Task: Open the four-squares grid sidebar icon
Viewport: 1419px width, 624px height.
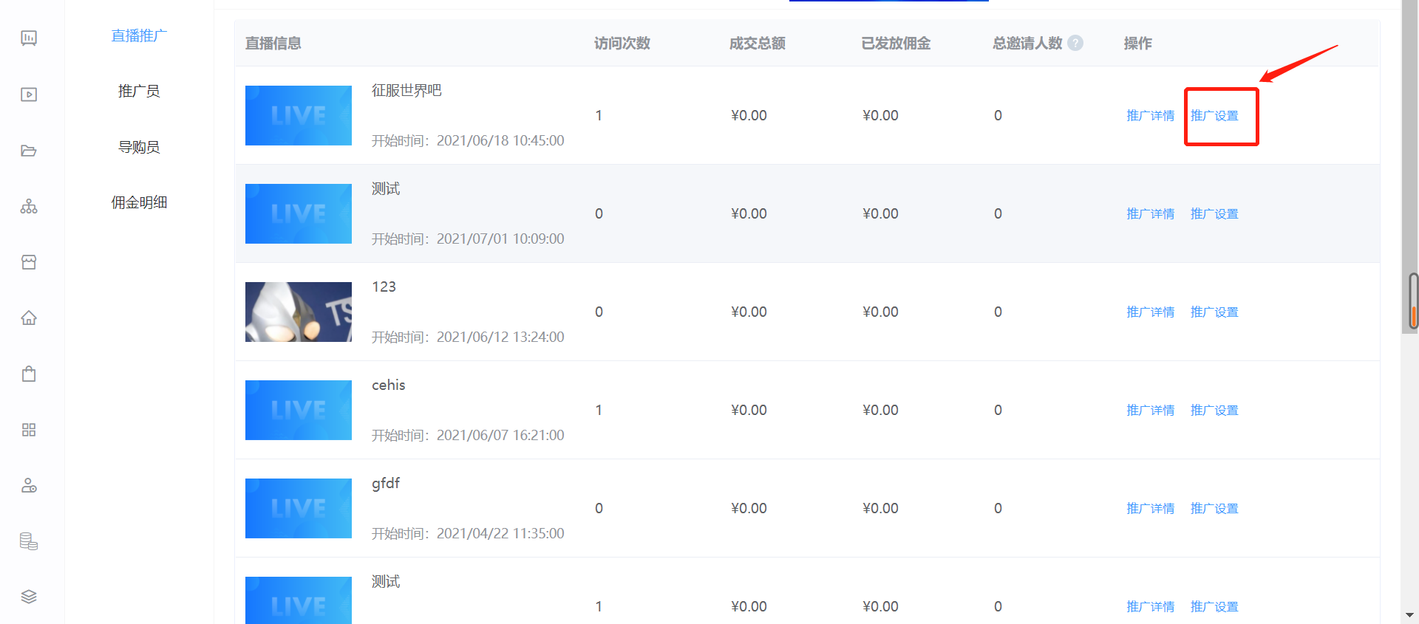Action: click(29, 430)
